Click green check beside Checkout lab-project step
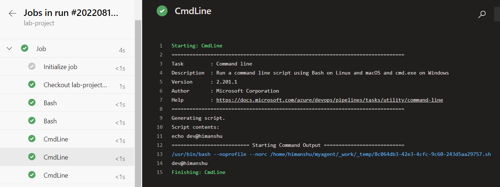Image resolution: width=500 pixels, height=187 pixels. (32, 84)
